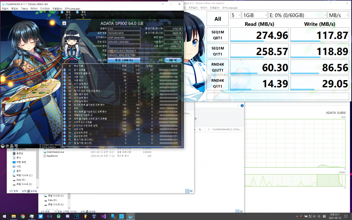Viewport: 352px width, 220px height.
Task: Click the 274.96 sequential read result
Action: 259,35
